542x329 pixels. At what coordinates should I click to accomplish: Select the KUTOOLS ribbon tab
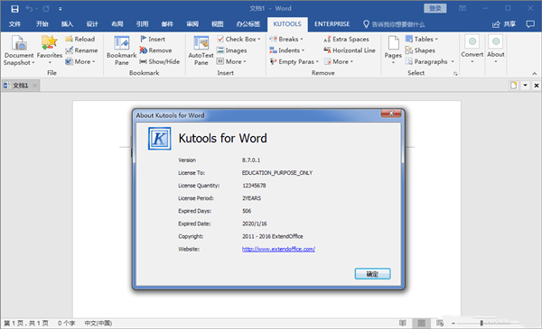287,24
